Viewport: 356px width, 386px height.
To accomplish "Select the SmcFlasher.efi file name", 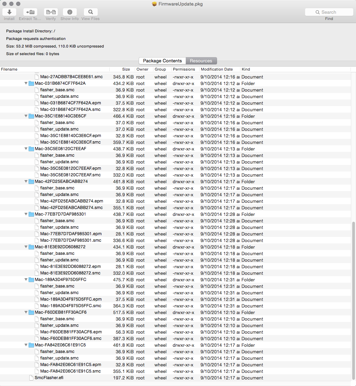I will click(49, 378).
